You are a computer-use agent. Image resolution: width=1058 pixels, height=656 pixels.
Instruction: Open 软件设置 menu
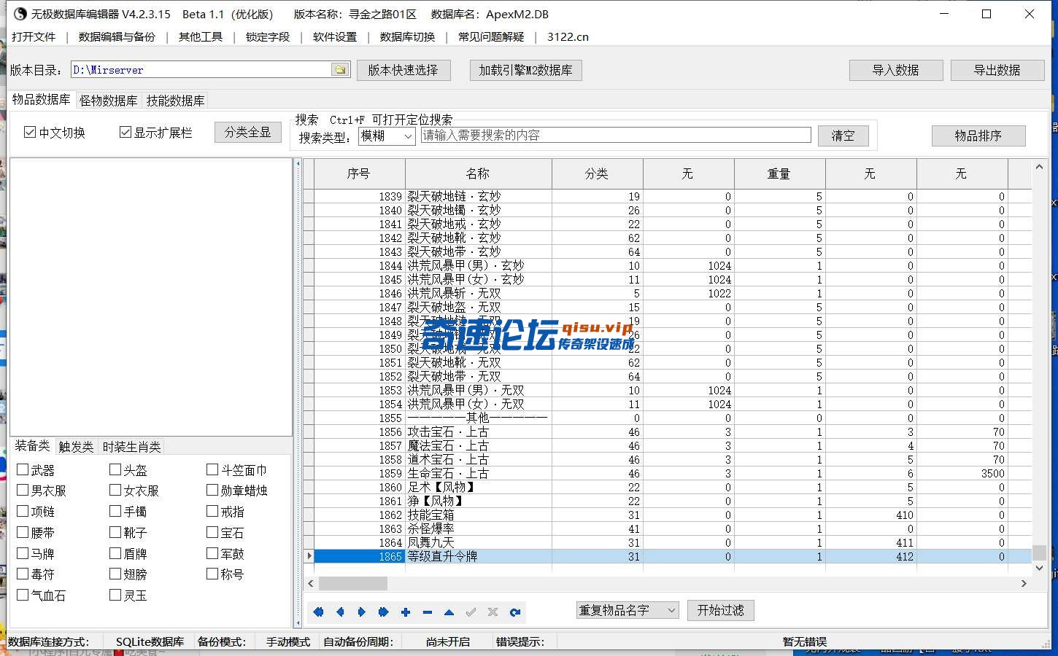pyautogui.click(x=335, y=36)
